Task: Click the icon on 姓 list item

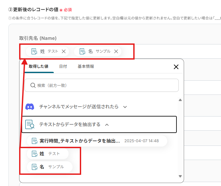Action: (35, 154)
